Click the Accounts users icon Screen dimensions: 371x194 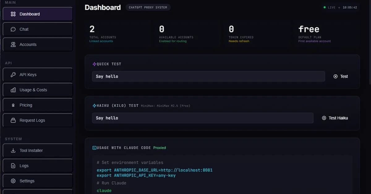pos(13,44)
